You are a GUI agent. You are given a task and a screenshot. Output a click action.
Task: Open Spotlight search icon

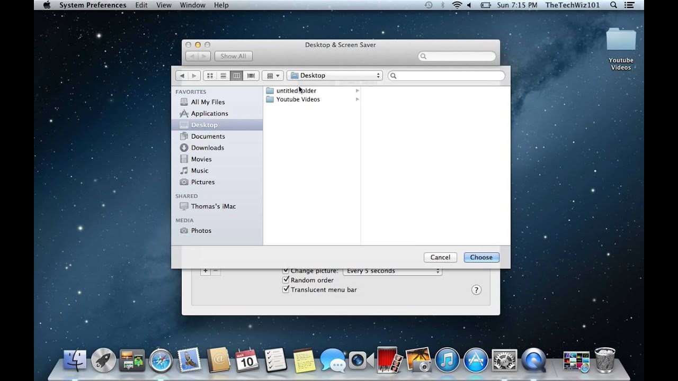coord(613,5)
